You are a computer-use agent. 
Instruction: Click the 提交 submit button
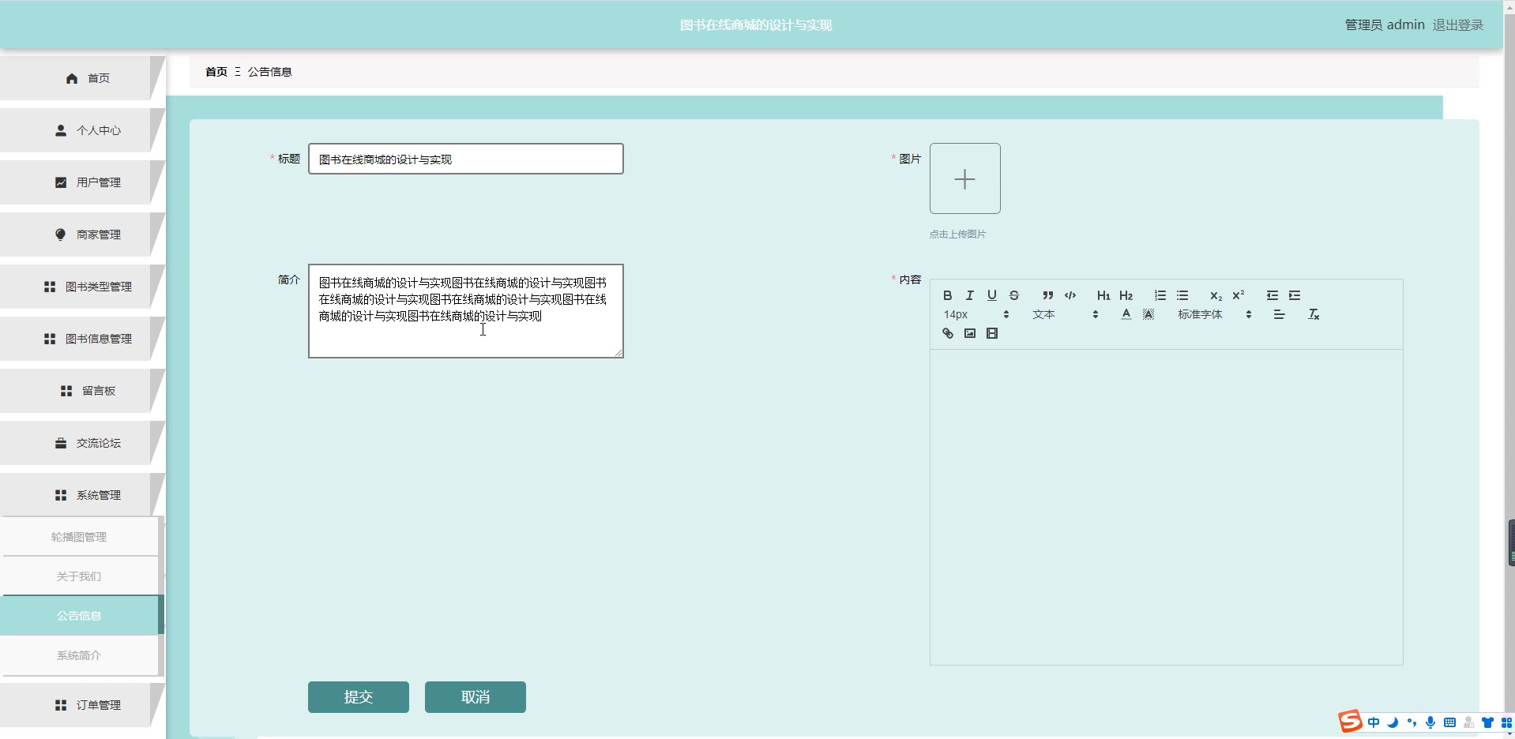tap(359, 697)
